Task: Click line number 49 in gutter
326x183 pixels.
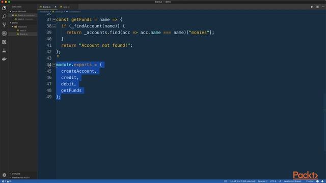Action: [x=49, y=97]
